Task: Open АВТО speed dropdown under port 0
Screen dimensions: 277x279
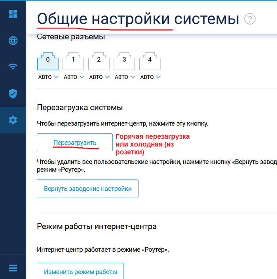Action: pos(48,77)
